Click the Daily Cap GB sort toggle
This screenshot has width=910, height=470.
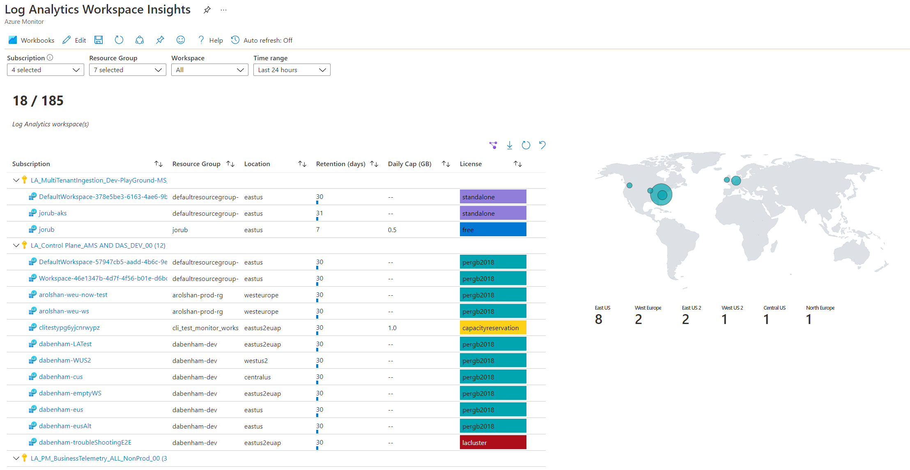(447, 164)
